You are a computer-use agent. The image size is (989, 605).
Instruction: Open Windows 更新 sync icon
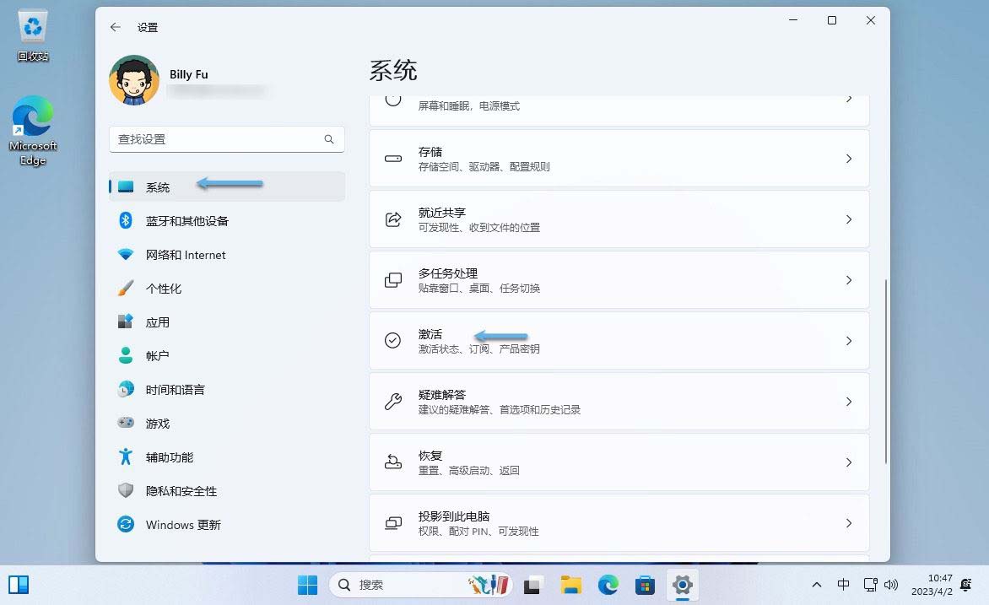point(126,525)
